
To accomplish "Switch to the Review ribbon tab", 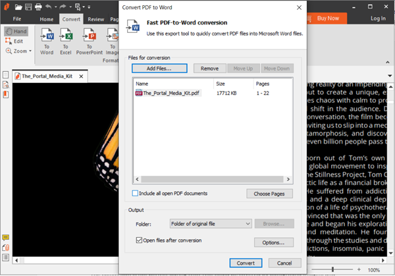I will [x=95, y=19].
